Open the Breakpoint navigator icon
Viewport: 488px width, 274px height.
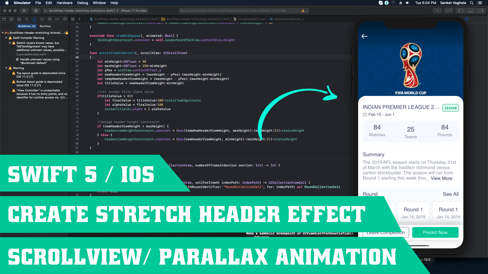[x=57, y=19]
